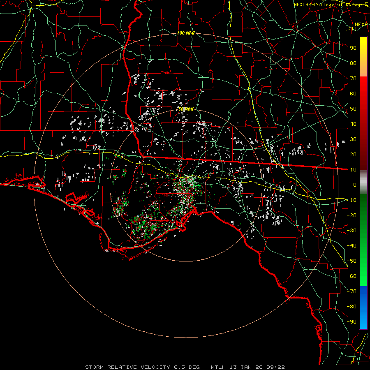370x370 pixels.
Task: Select the -80 value on the velocity scale
Action: click(x=351, y=307)
